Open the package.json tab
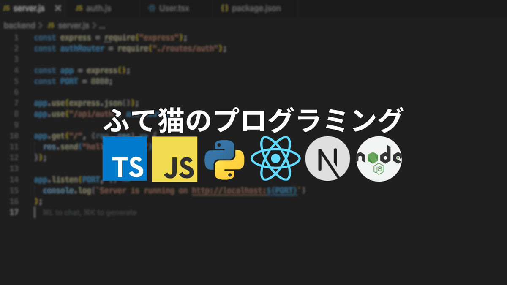The image size is (507, 285). 253,8
